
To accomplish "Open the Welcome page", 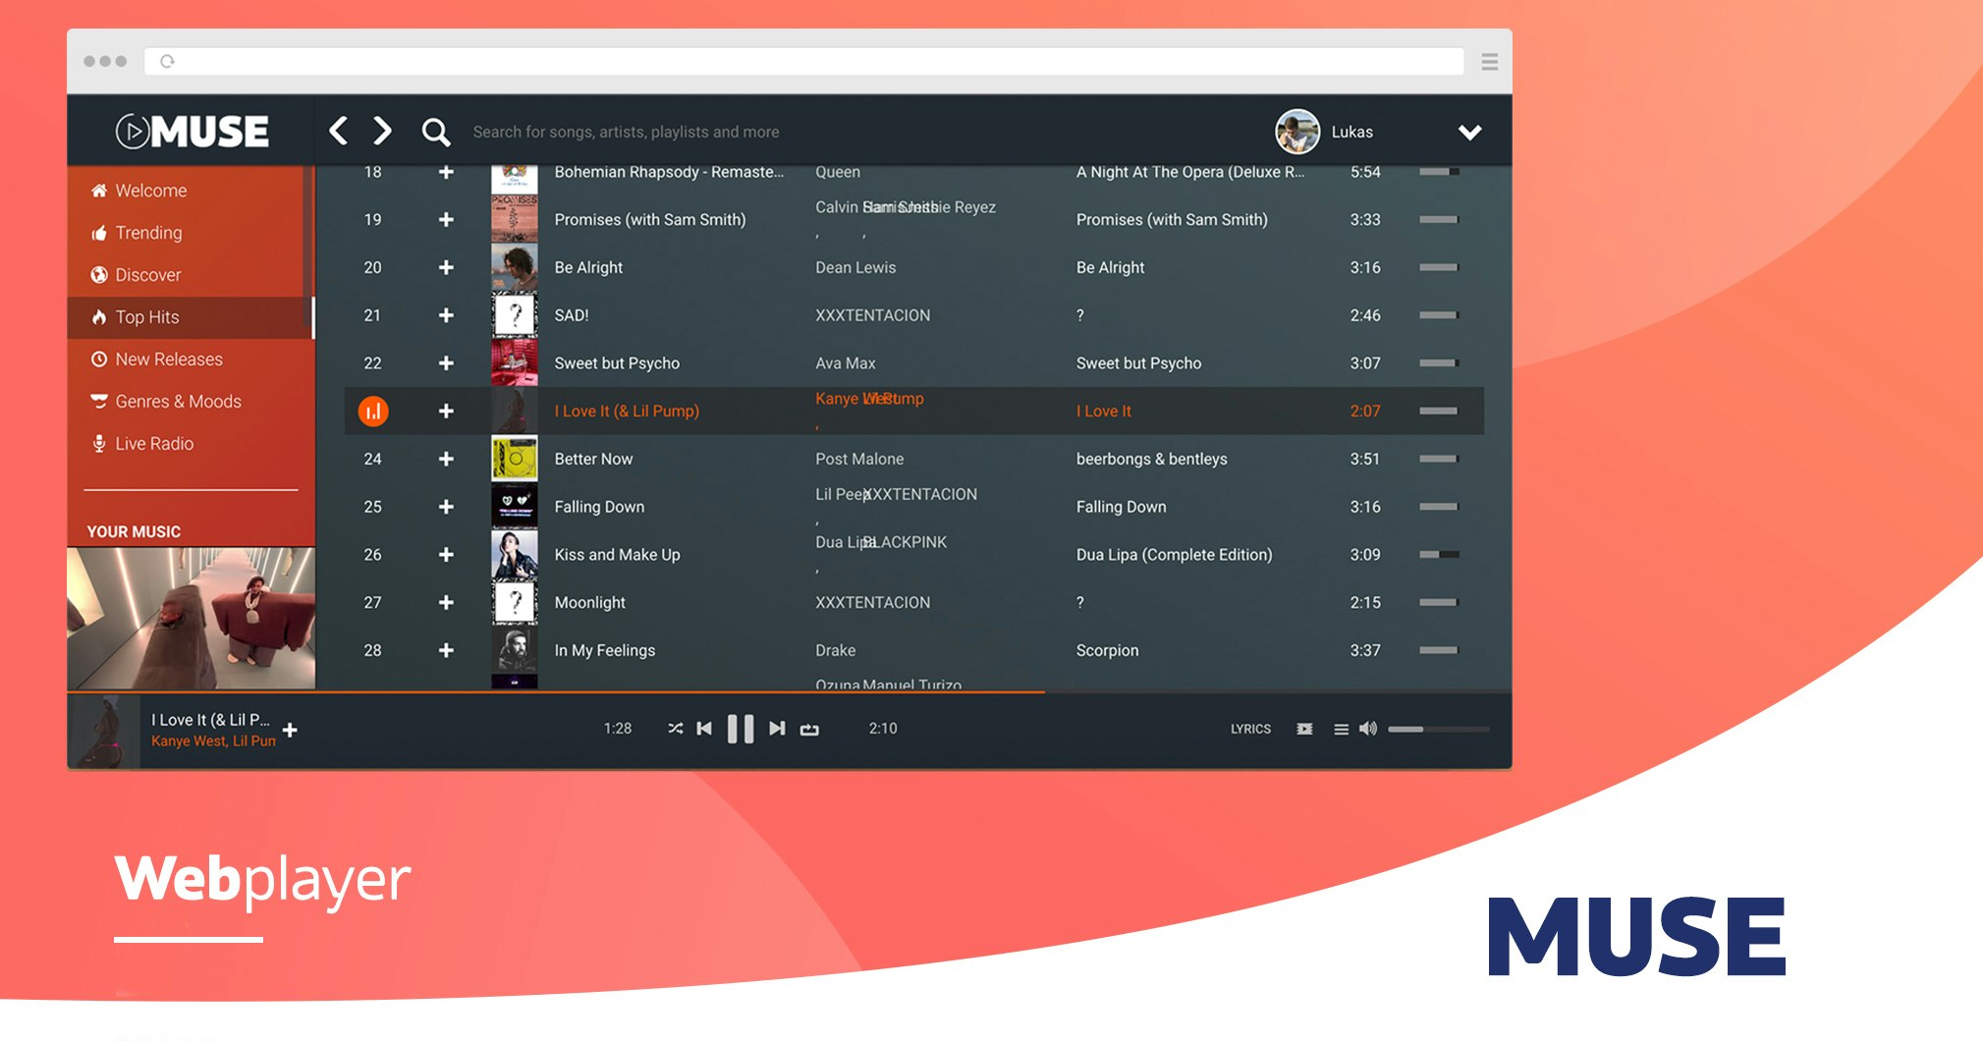I will point(151,191).
